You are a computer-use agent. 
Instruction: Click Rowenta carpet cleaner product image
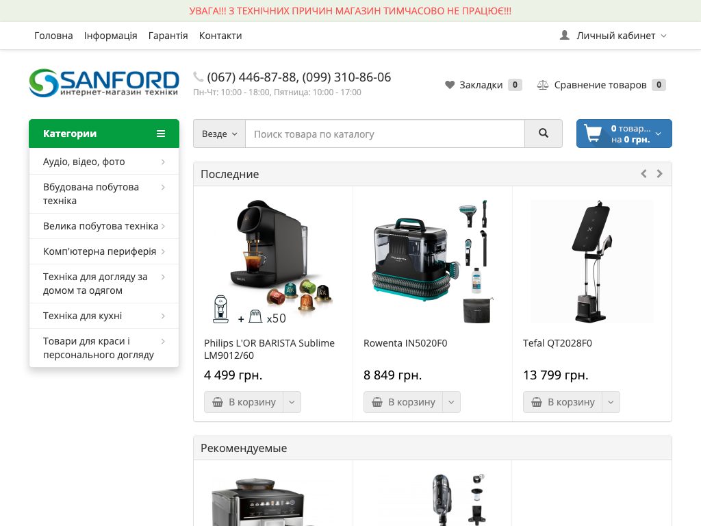point(433,262)
